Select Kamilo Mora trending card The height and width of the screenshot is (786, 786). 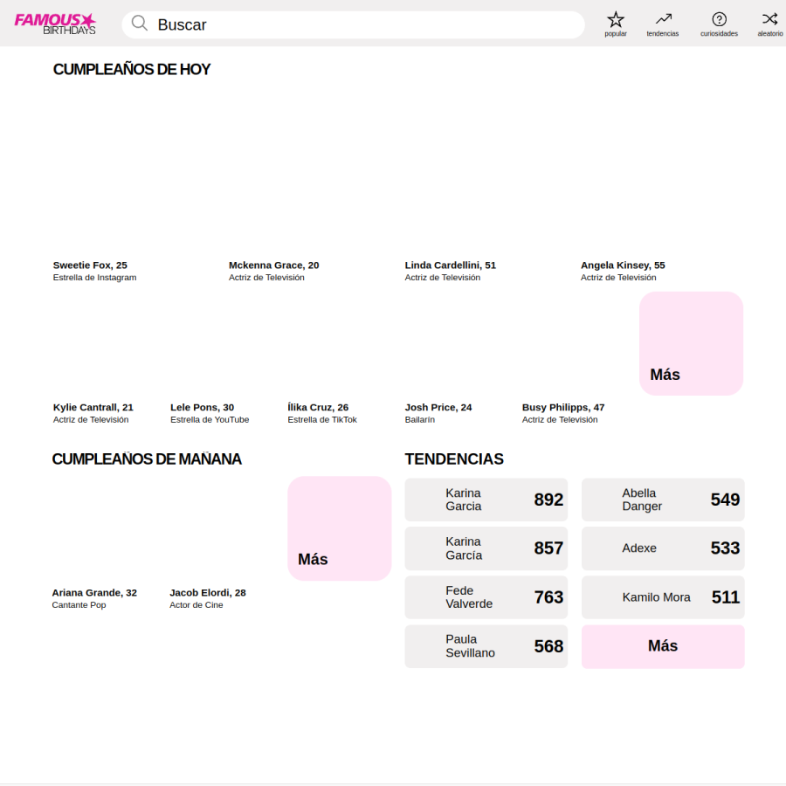pyautogui.click(x=663, y=597)
